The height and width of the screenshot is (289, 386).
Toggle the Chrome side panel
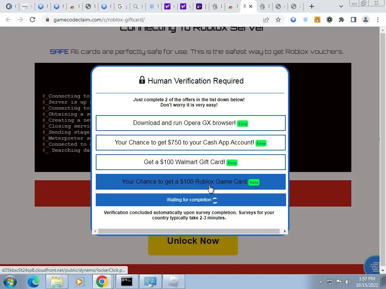coord(354,20)
